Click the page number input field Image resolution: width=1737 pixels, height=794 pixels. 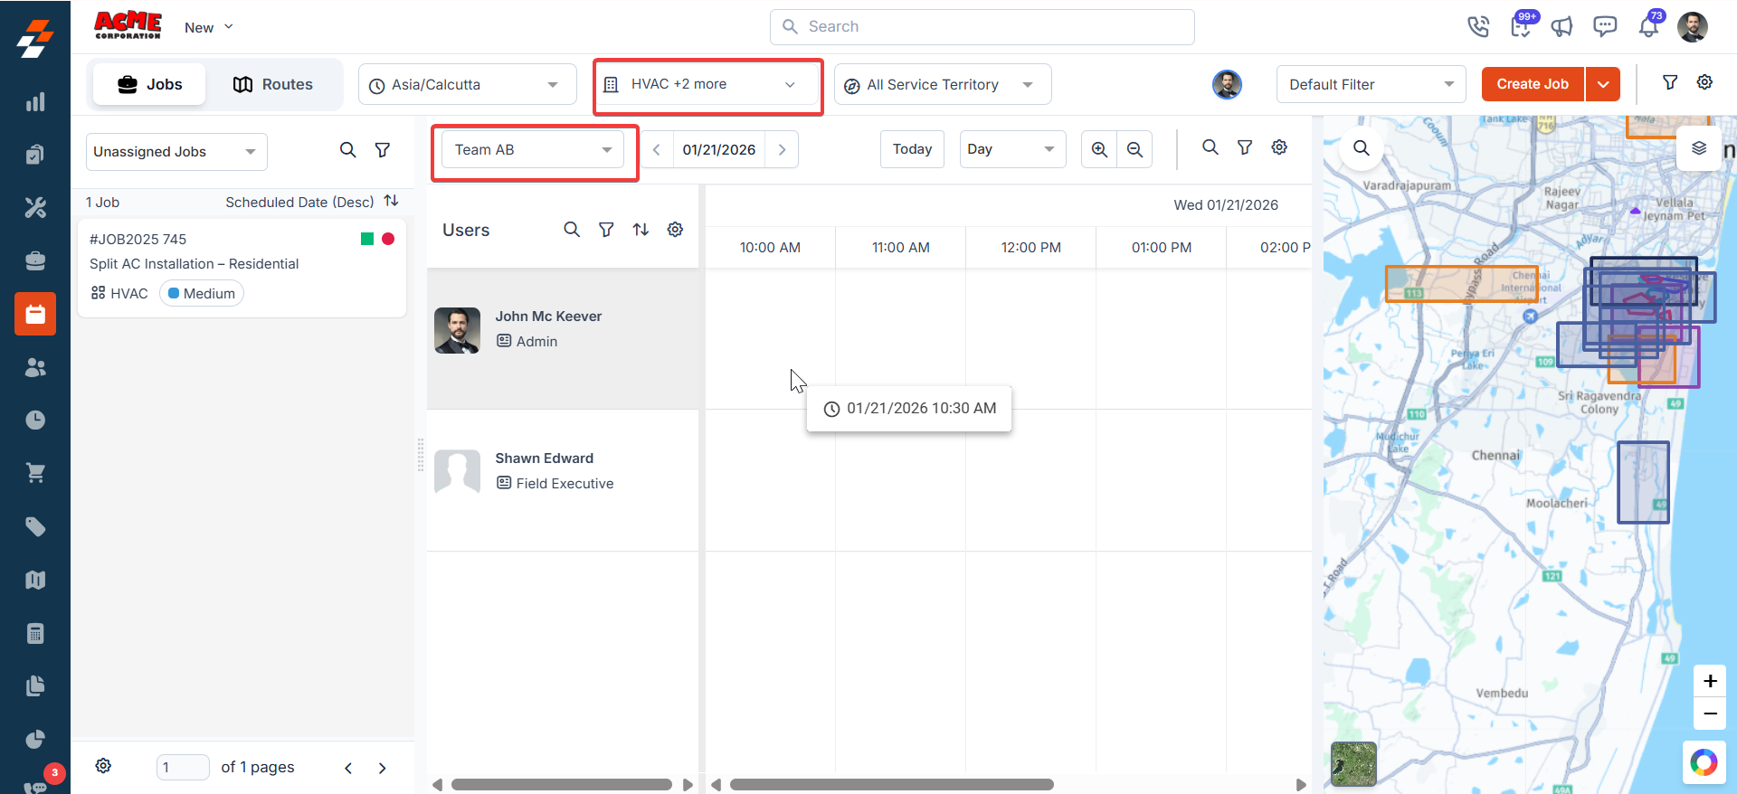point(183,767)
